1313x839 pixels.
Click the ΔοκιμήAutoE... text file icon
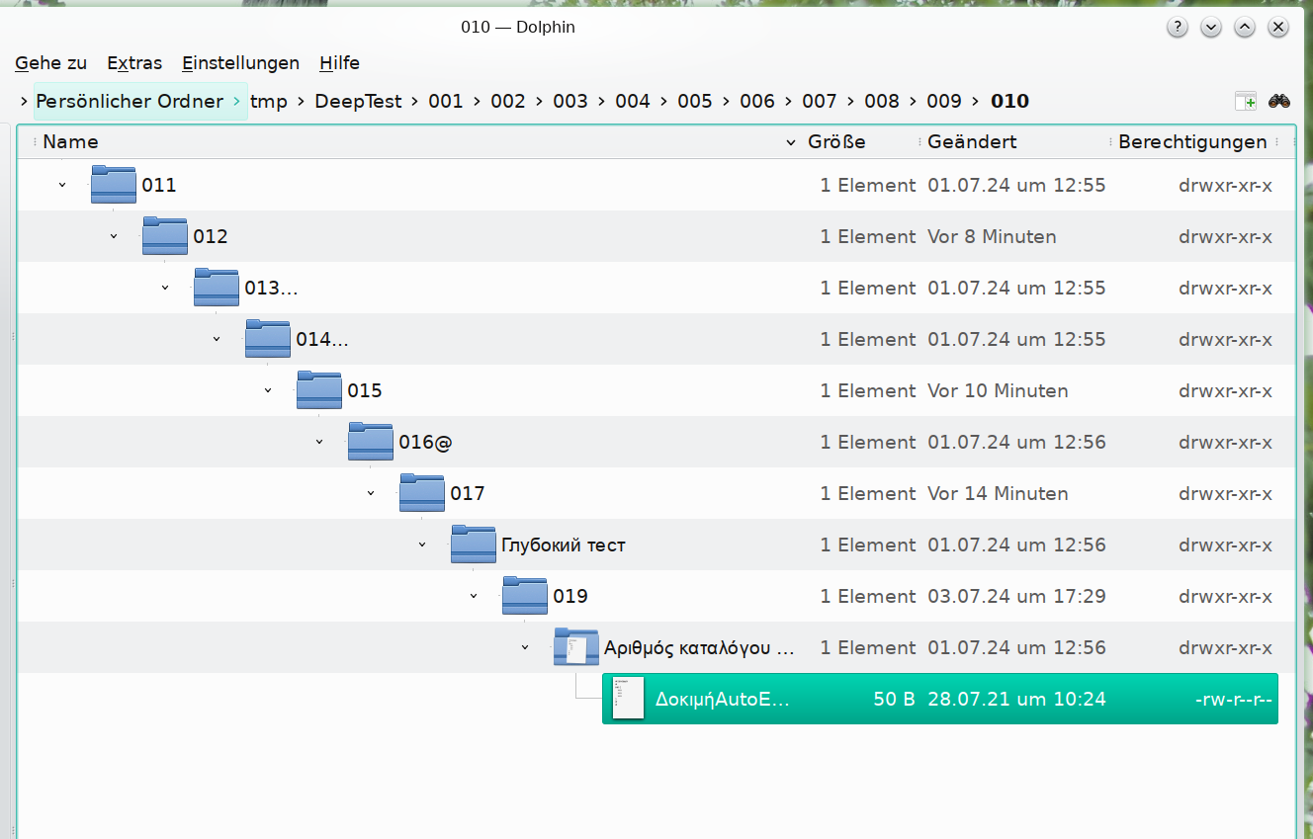point(628,699)
